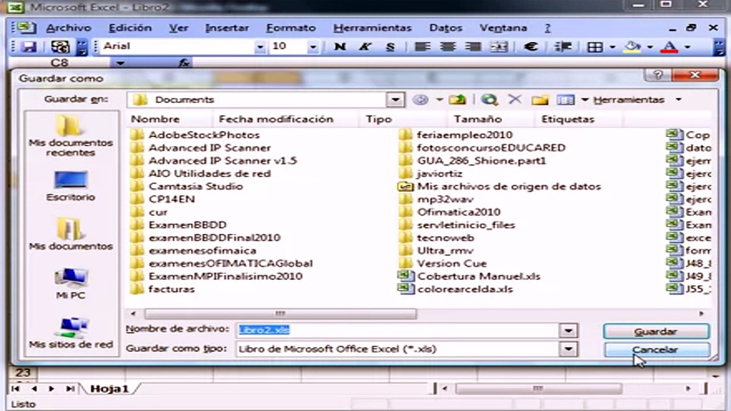Toggle Bold (N) formatting button
This screenshot has height=411, width=731.
340,47
